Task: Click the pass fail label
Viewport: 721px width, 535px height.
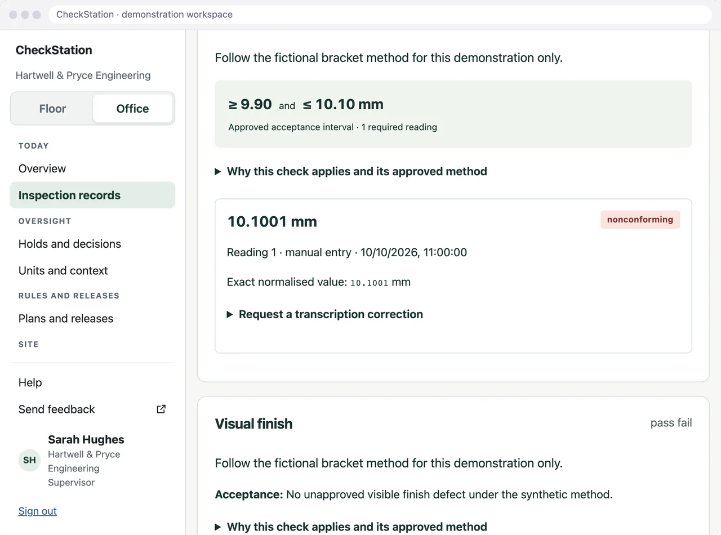Action: click(x=671, y=423)
